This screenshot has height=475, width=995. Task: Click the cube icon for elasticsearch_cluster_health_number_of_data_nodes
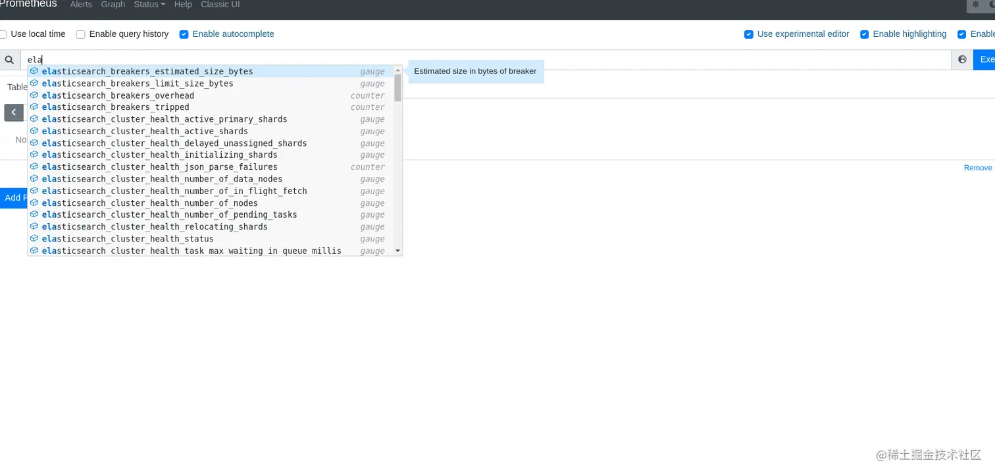click(34, 178)
